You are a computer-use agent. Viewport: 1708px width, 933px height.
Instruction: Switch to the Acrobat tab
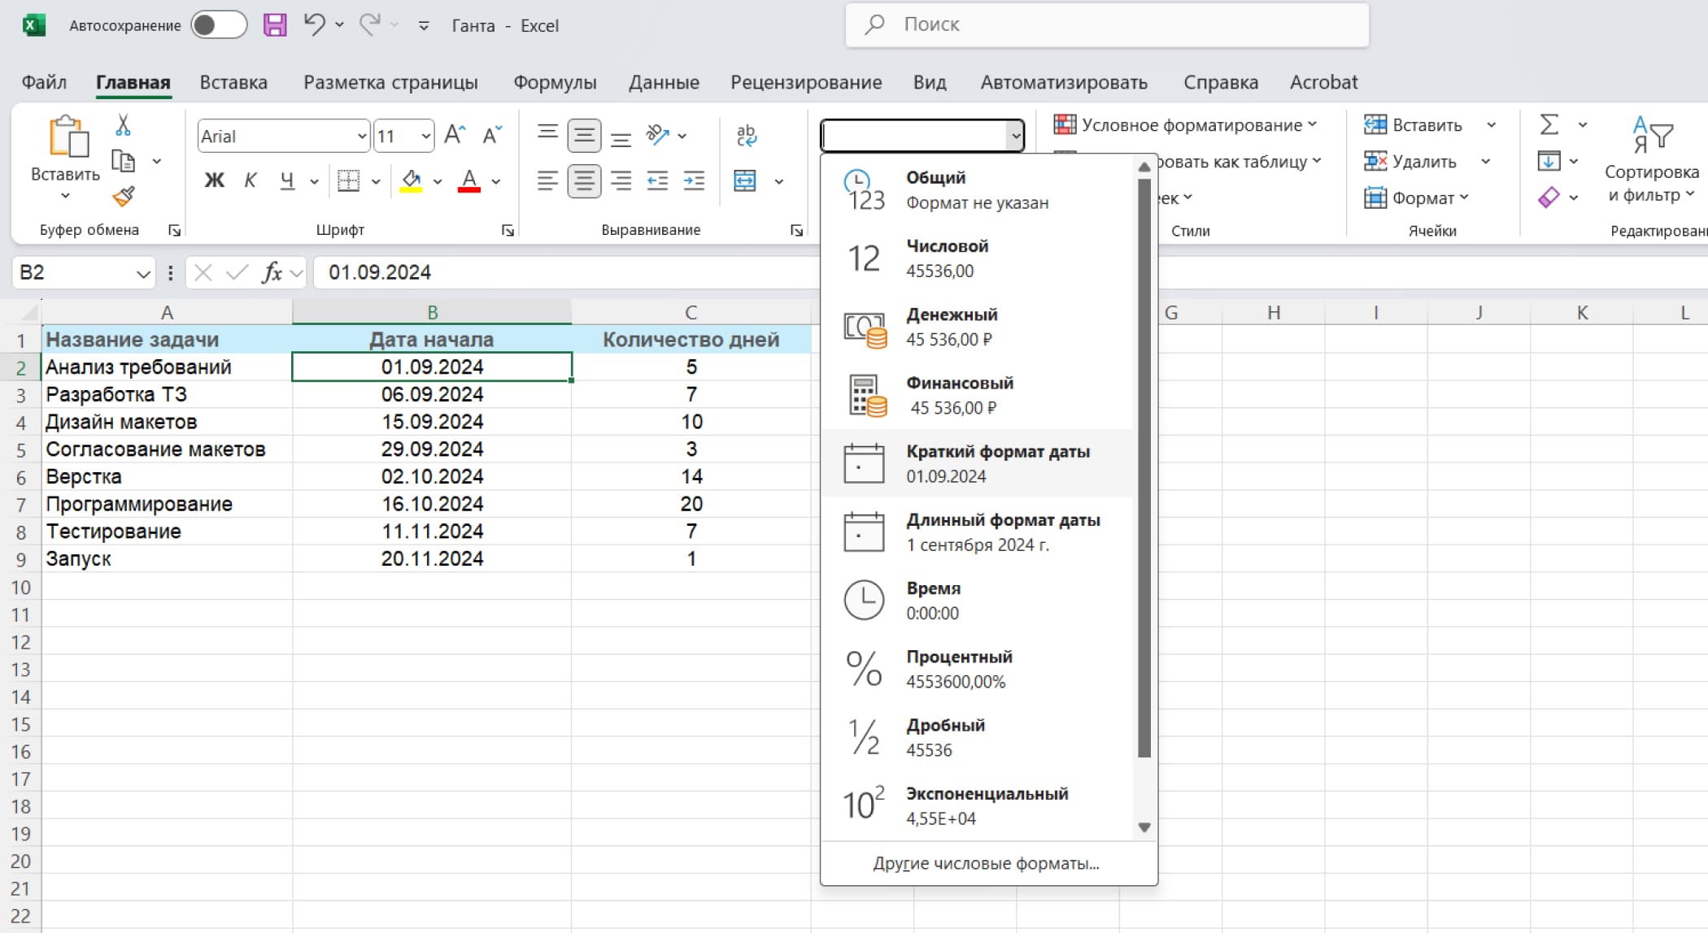coord(1323,82)
